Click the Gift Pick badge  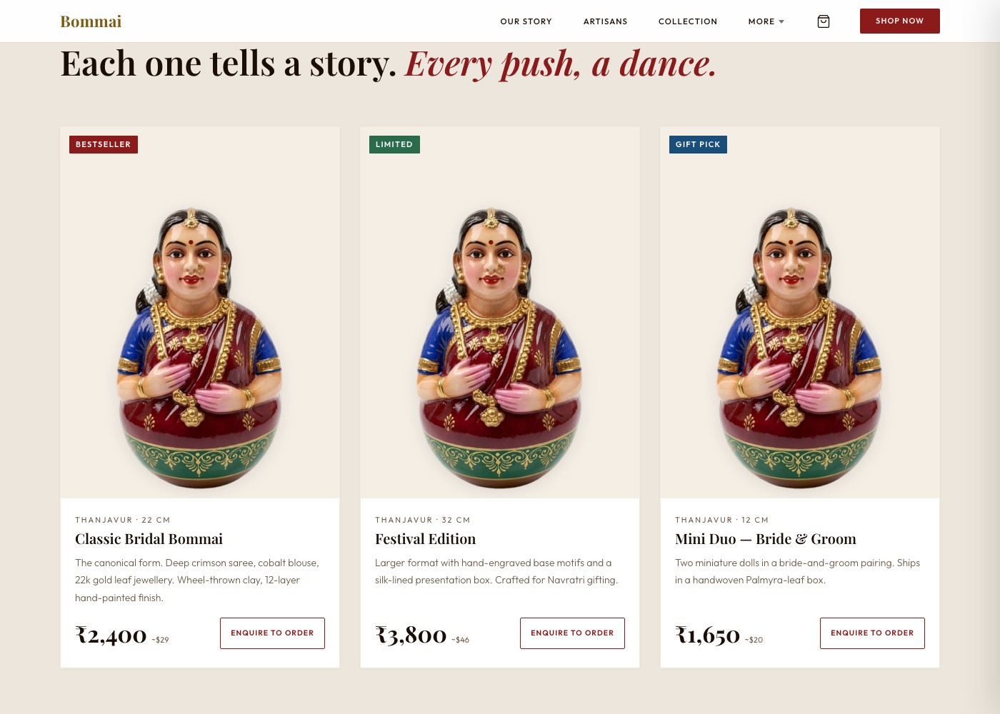pos(698,144)
